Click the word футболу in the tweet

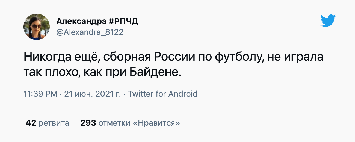coord(239,58)
